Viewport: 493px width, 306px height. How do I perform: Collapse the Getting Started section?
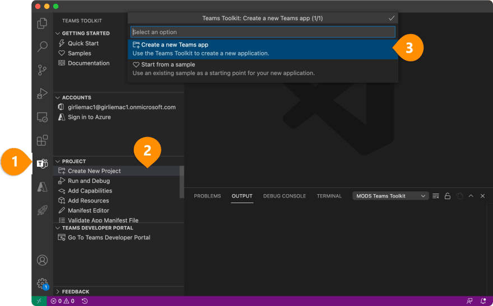(x=58, y=33)
